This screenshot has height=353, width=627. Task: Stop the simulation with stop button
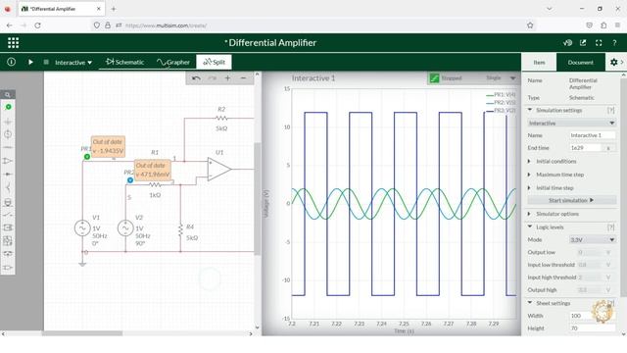pos(46,62)
